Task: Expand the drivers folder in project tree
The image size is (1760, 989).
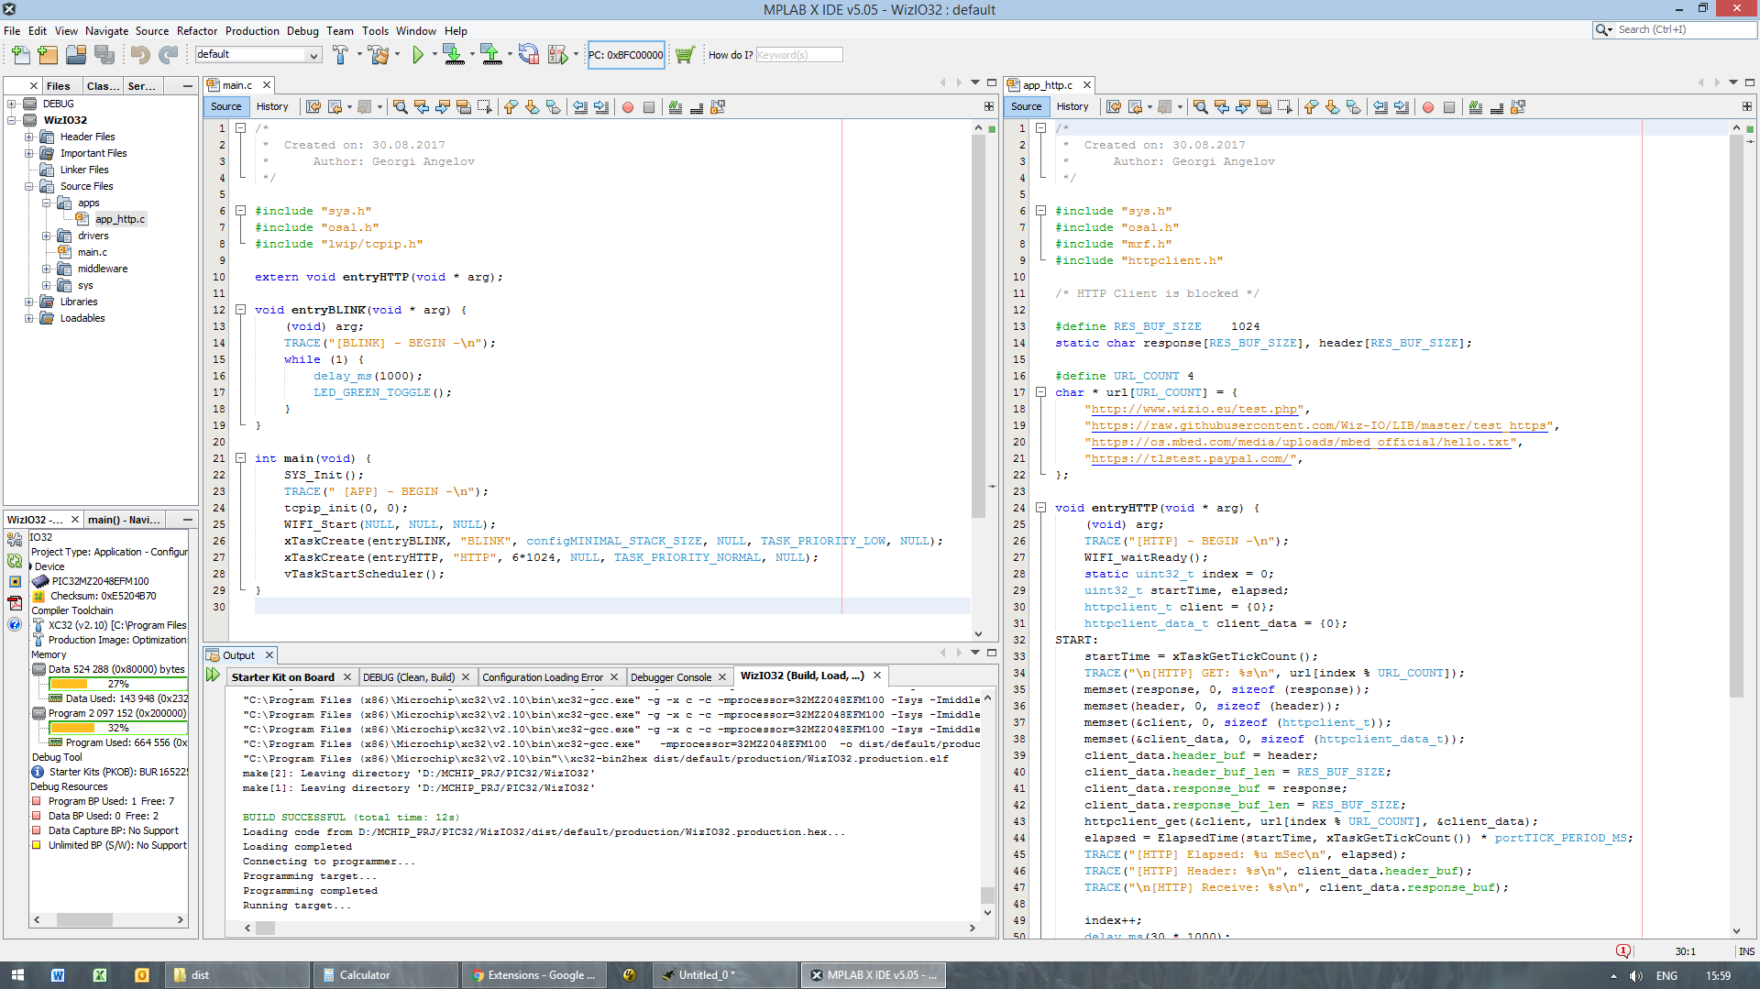Action: (x=47, y=236)
